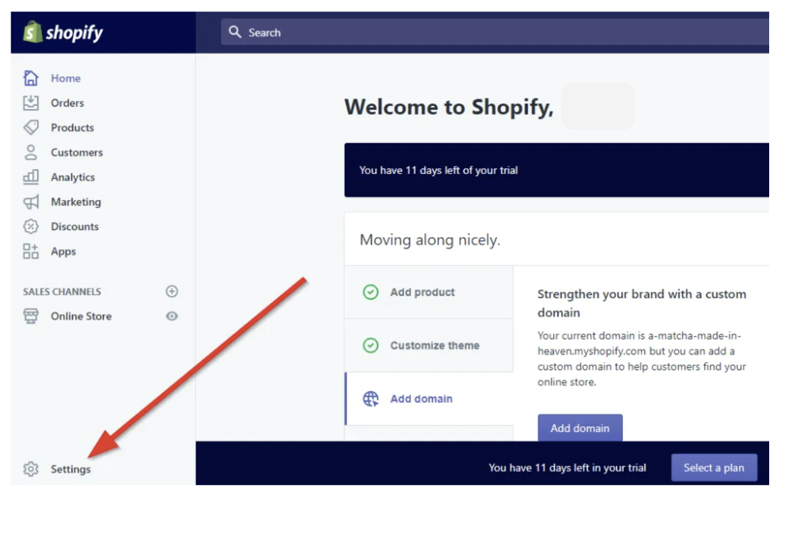Expand the Customize theme task row

pos(435,346)
